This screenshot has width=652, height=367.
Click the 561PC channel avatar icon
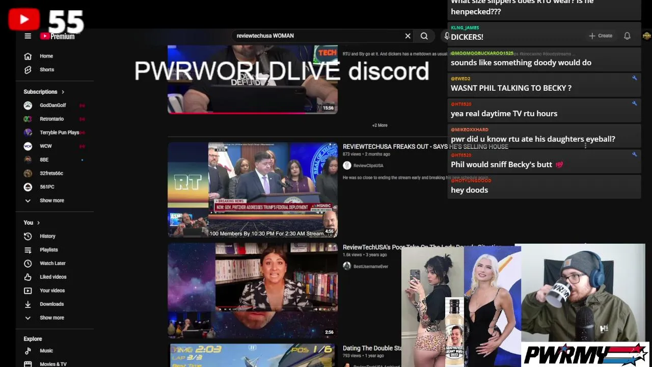click(28, 187)
